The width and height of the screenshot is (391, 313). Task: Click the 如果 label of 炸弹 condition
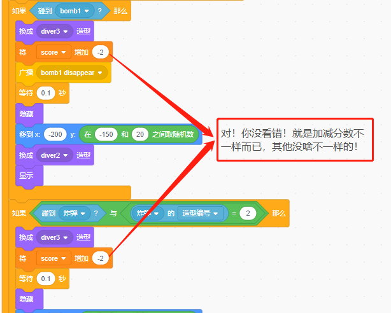(x=19, y=213)
